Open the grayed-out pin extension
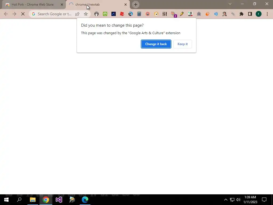Image resolution: width=273 pixels, height=205 pixels. click(x=233, y=14)
